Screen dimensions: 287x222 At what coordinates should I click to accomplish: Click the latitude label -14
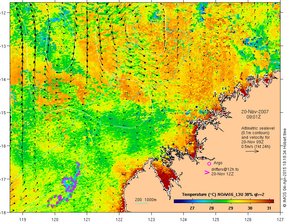click(x=3, y=79)
